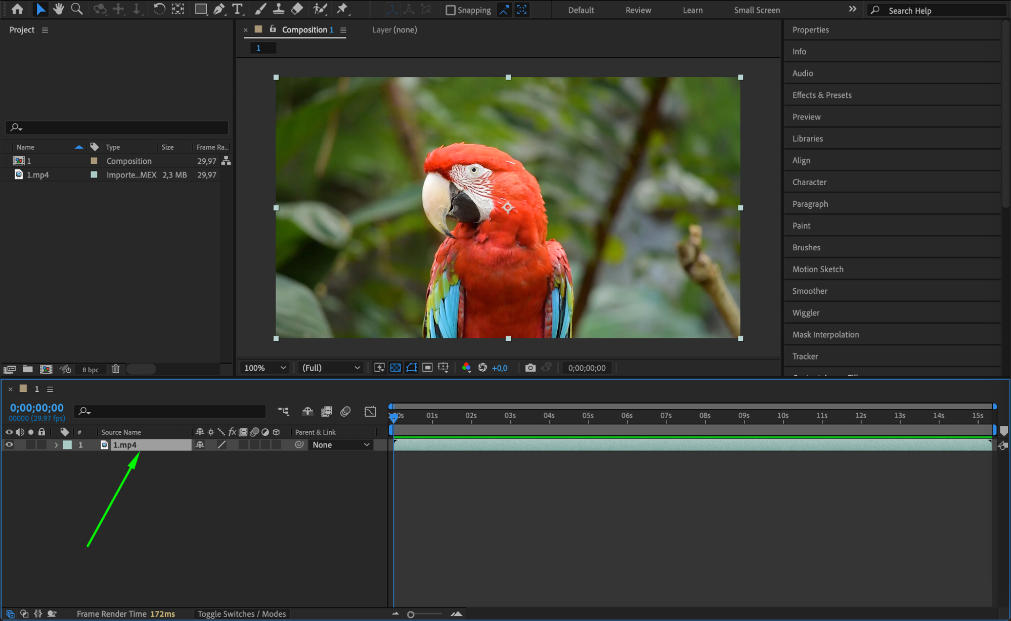Open Graph Editor in timeline
The width and height of the screenshot is (1011, 621).
[x=370, y=411]
